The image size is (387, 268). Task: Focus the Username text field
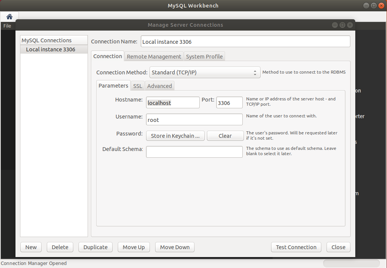click(x=194, y=120)
